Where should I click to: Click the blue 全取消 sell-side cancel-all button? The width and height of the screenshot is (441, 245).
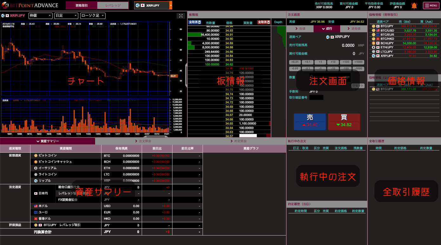195,22
